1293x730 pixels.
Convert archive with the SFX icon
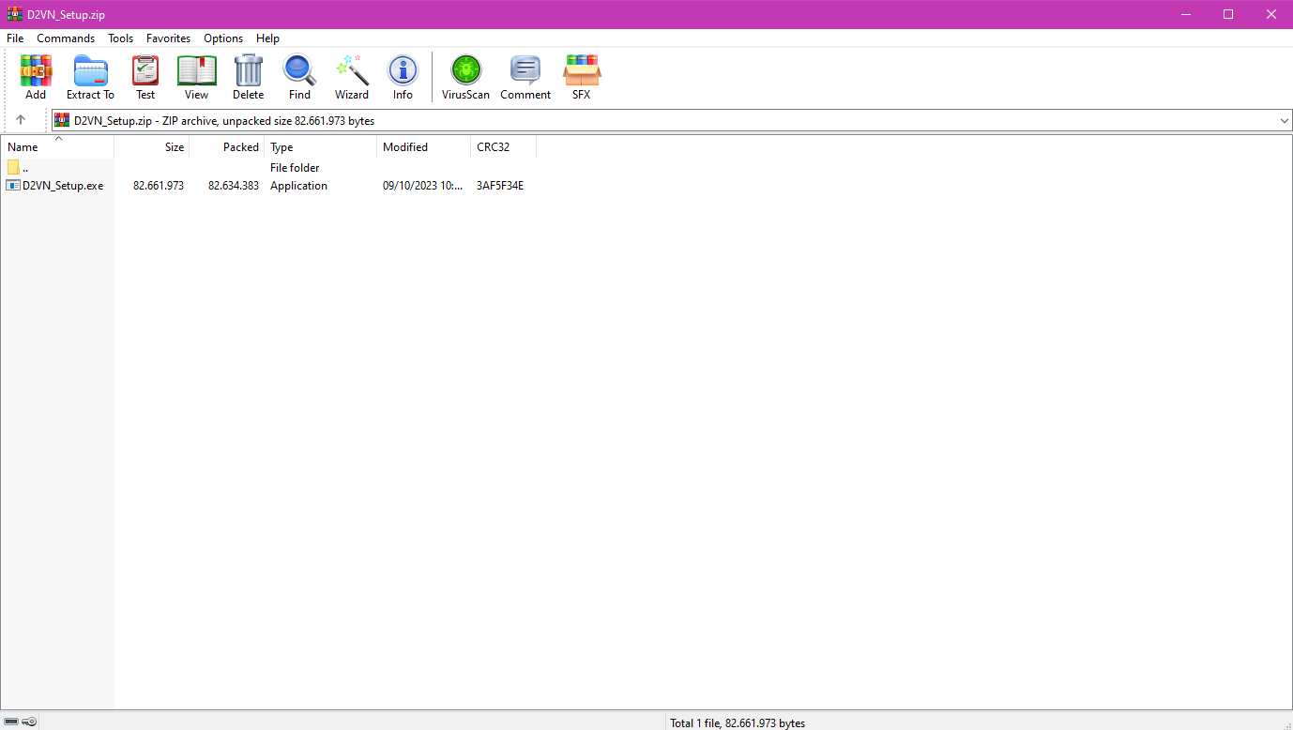pos(582,77)
